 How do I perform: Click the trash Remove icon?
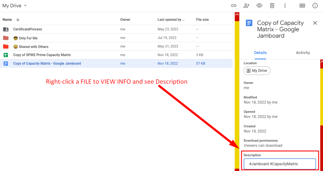[272, 6]
